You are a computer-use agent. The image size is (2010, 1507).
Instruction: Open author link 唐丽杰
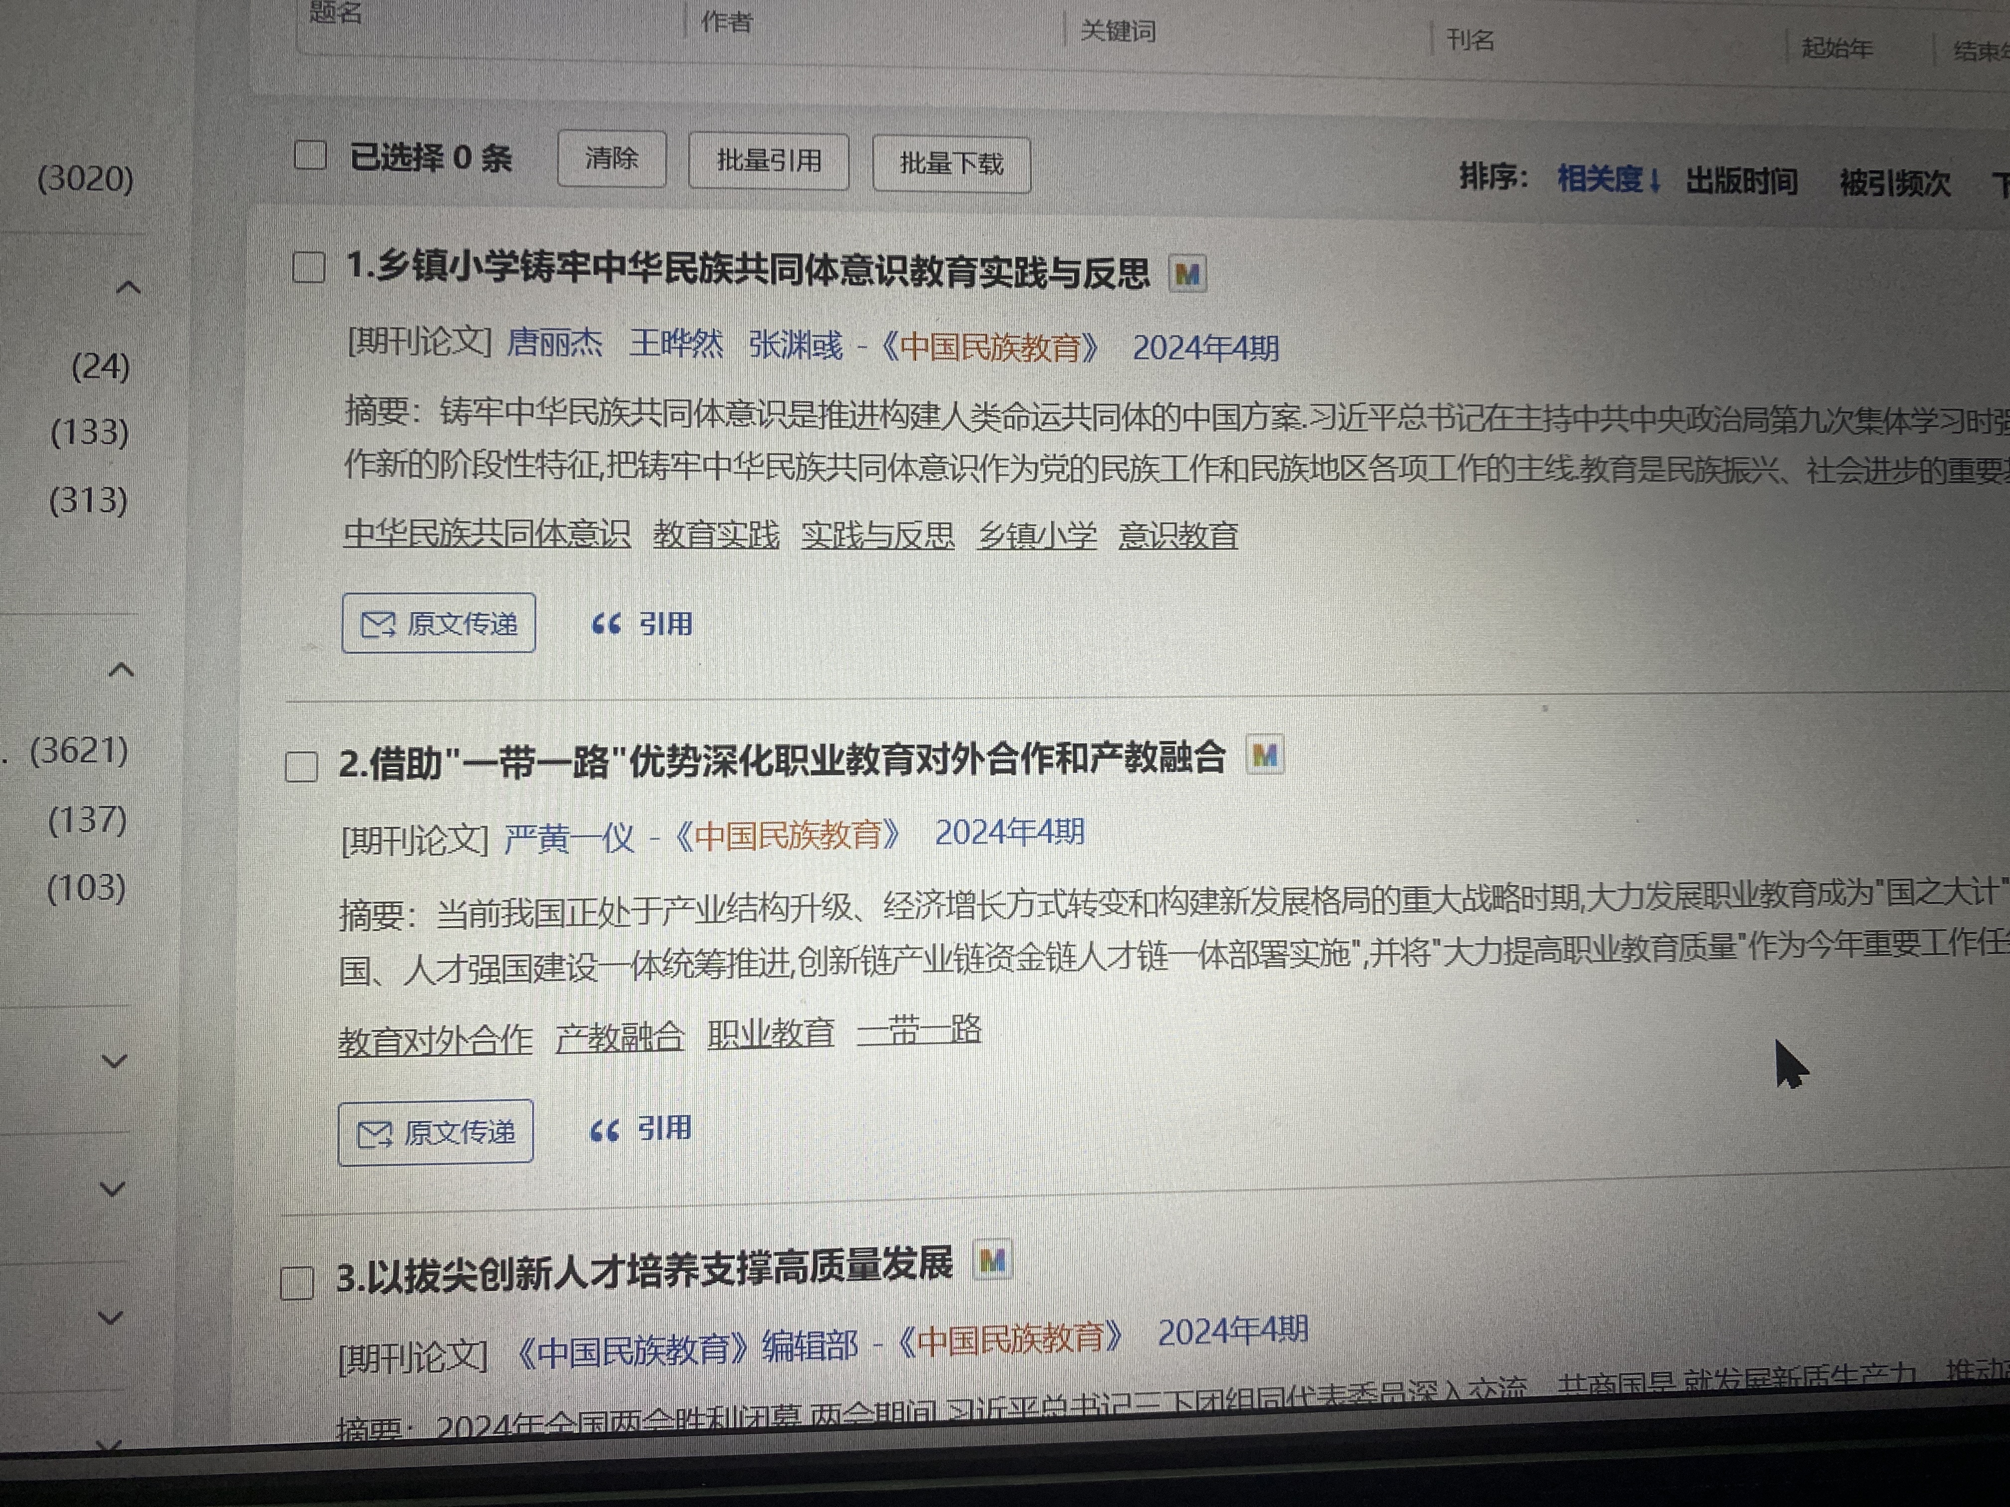pos(554,343)
